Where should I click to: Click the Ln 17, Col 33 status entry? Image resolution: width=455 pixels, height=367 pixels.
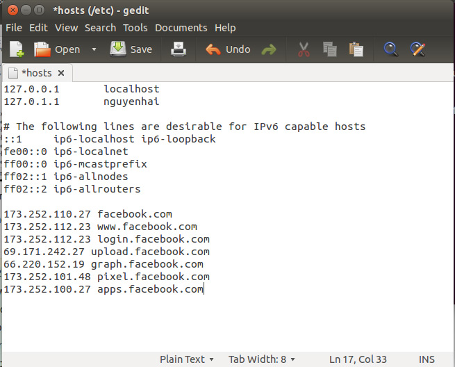(x=358, y=359)
